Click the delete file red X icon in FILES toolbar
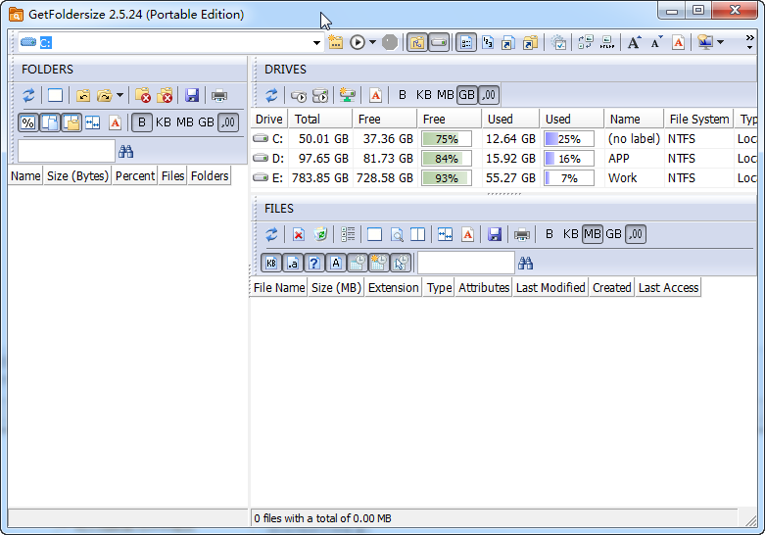This screenshot has width=765, height=535. tap(299, 234)
